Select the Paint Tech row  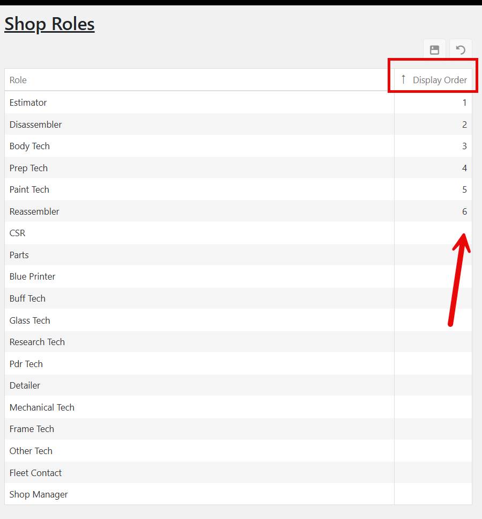point(29,189)
